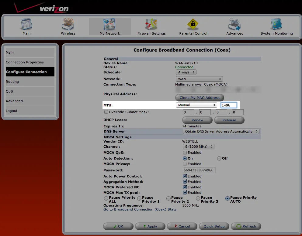Click the Verizon logo
The image size is (302, 236).
[41, 8]
